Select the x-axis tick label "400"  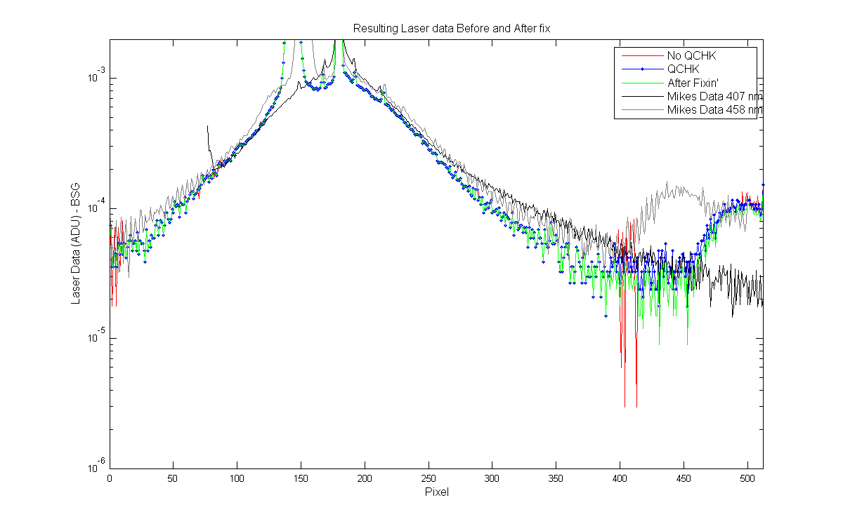pos(620,478)
